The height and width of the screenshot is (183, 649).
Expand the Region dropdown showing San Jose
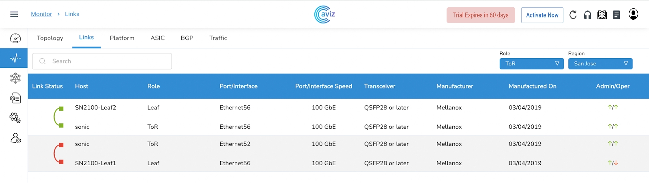point(600,64)
